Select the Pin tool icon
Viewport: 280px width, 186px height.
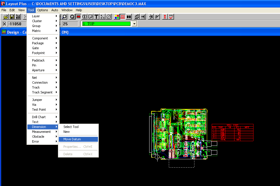[x=84, y=17]
